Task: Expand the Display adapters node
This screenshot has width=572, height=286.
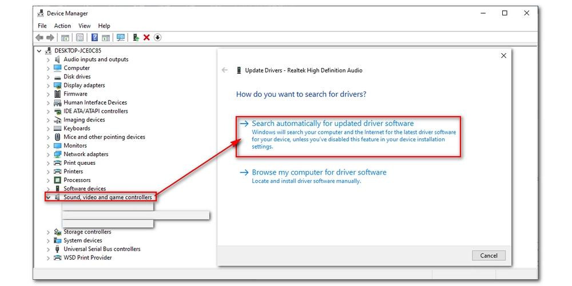Action: click(x=48, y=85)
